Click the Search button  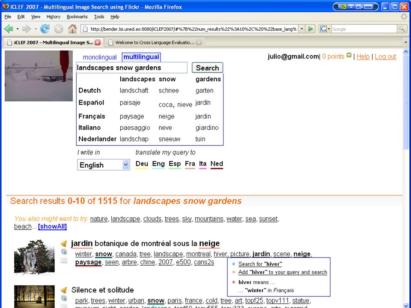[x=207, y=68]
